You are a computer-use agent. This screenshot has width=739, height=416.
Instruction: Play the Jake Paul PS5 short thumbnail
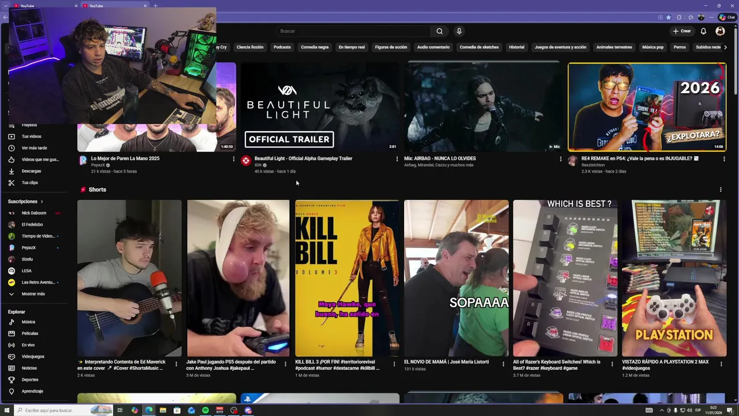click(x=238, y=278)
